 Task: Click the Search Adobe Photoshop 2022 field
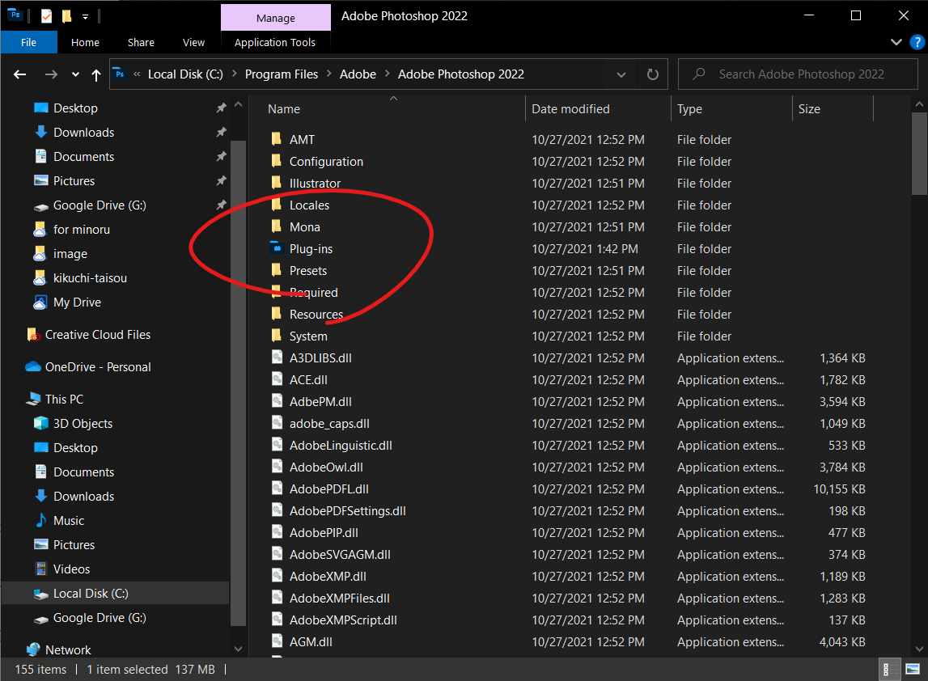click(798, 74)
